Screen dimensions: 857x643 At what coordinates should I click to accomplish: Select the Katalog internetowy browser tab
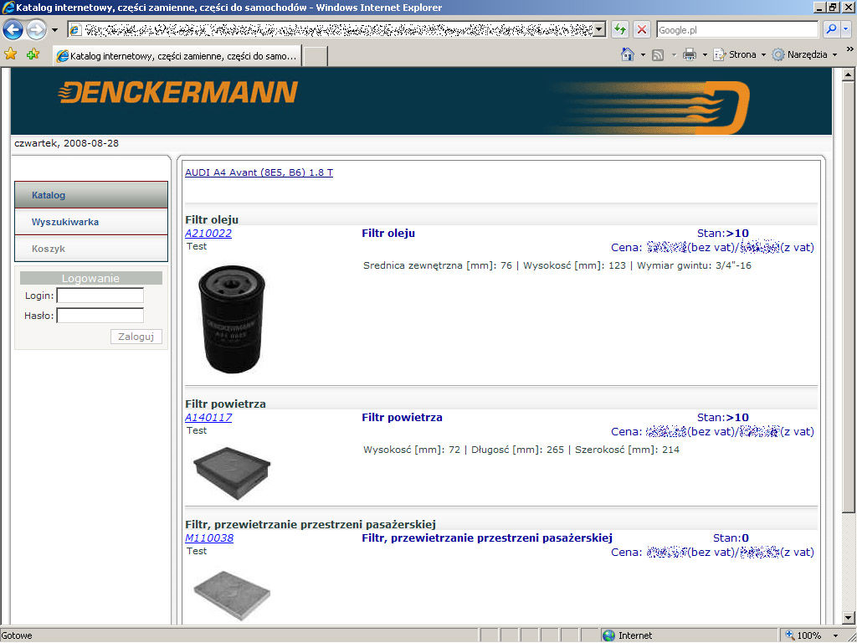(177, 56)
